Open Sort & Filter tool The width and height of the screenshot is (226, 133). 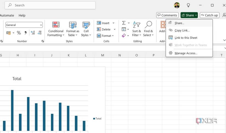(136, 29)
